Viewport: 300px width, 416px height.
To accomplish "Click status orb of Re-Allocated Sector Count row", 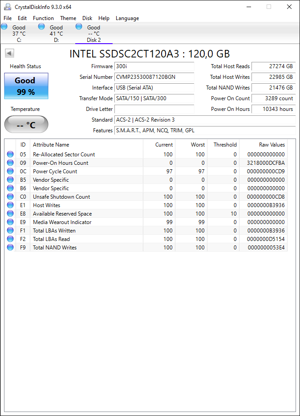I will (10, 154).
